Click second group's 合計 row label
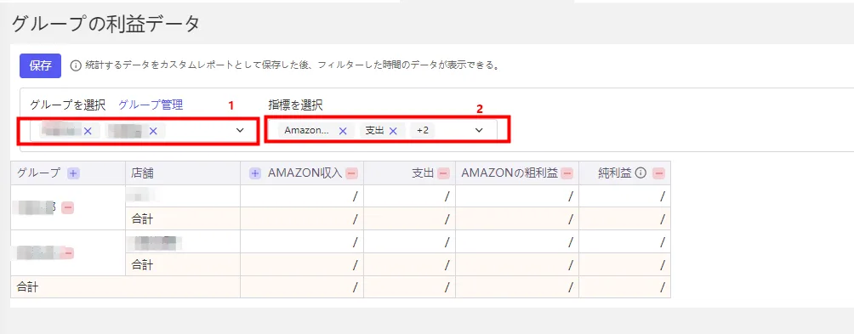 [142, 265]
